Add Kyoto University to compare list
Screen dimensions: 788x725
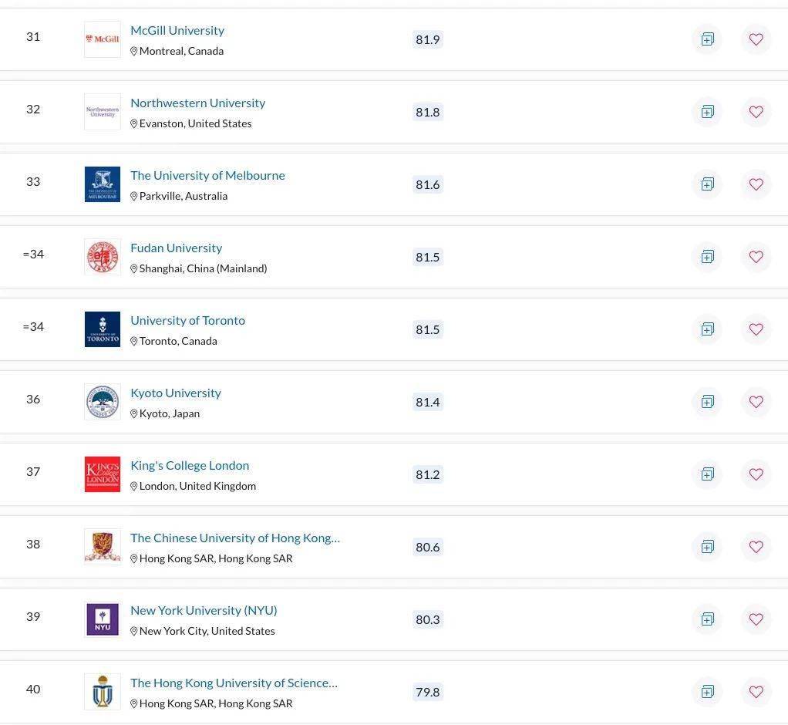coord(707,402)
